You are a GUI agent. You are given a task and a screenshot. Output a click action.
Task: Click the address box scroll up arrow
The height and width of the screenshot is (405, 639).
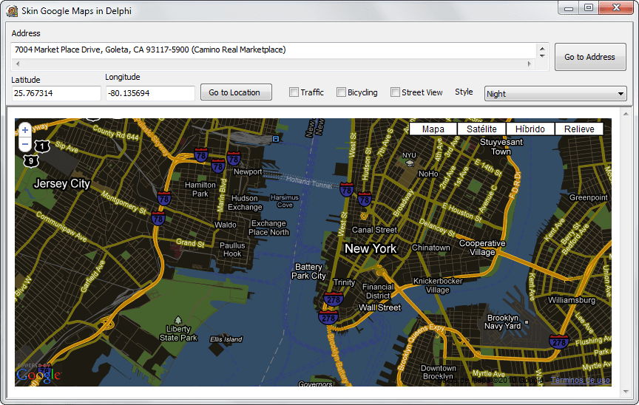[542, 48]
